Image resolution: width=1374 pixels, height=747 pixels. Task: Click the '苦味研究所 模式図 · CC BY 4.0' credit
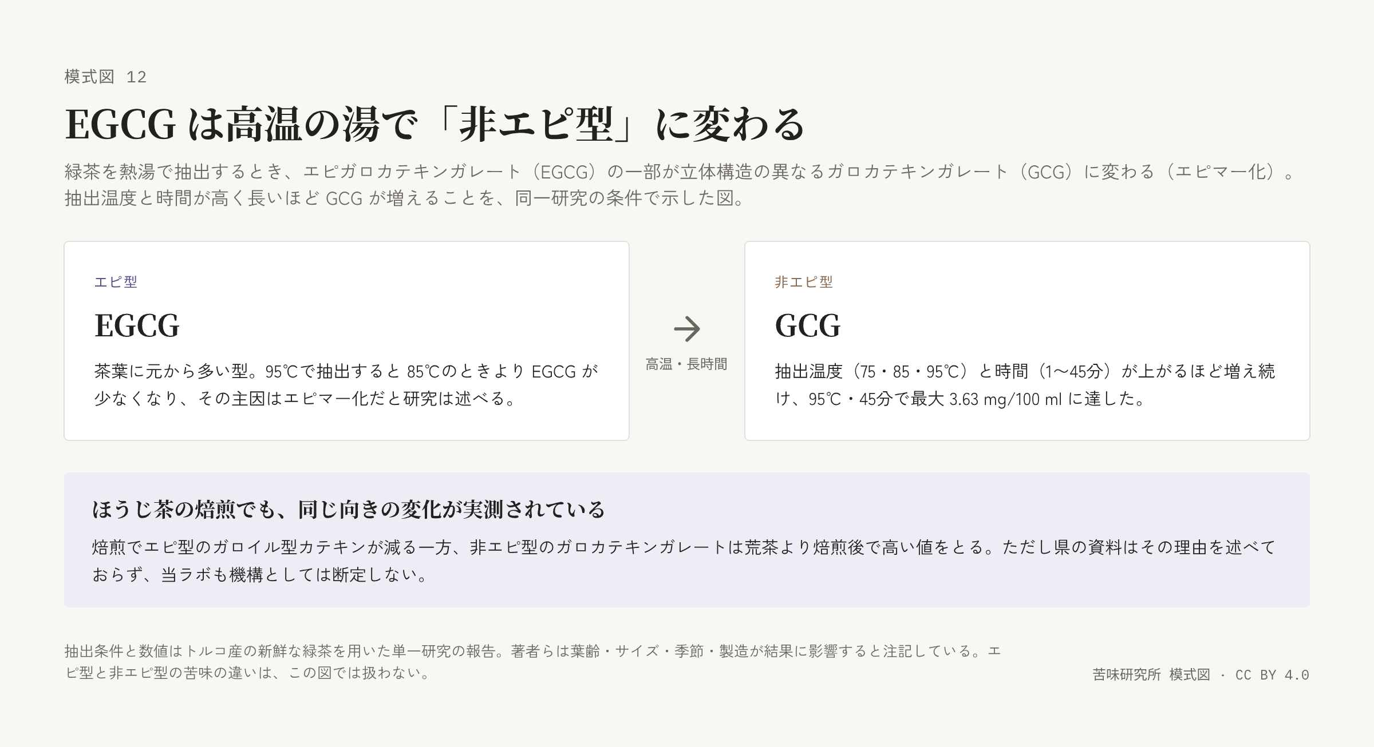(x=1201, y=675)
